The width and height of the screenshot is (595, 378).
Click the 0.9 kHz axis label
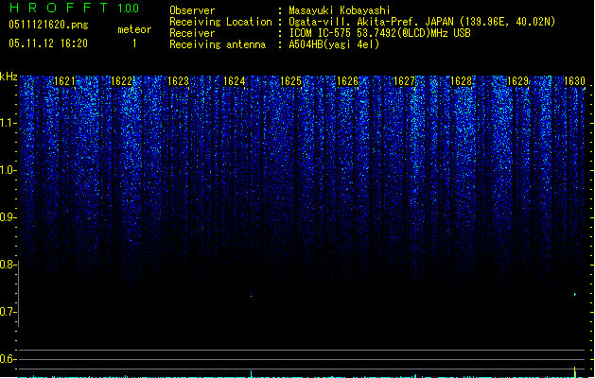[x=8, y=217]
